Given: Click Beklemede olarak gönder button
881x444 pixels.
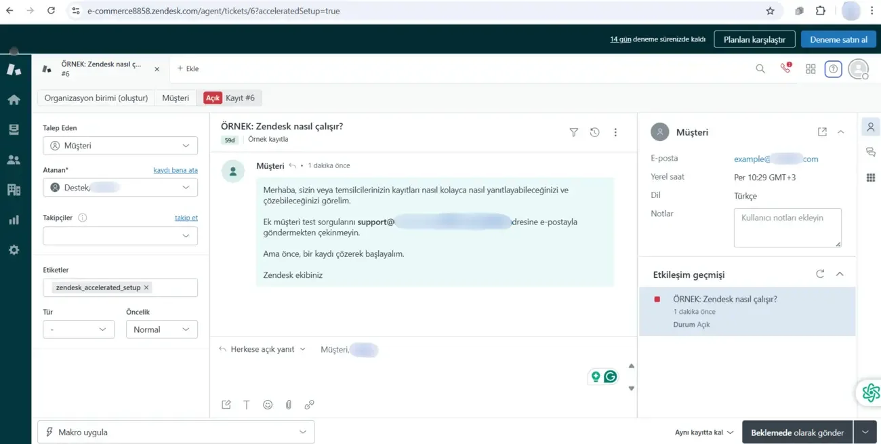Looking at the screenshot, I should [x=798, y=432].
